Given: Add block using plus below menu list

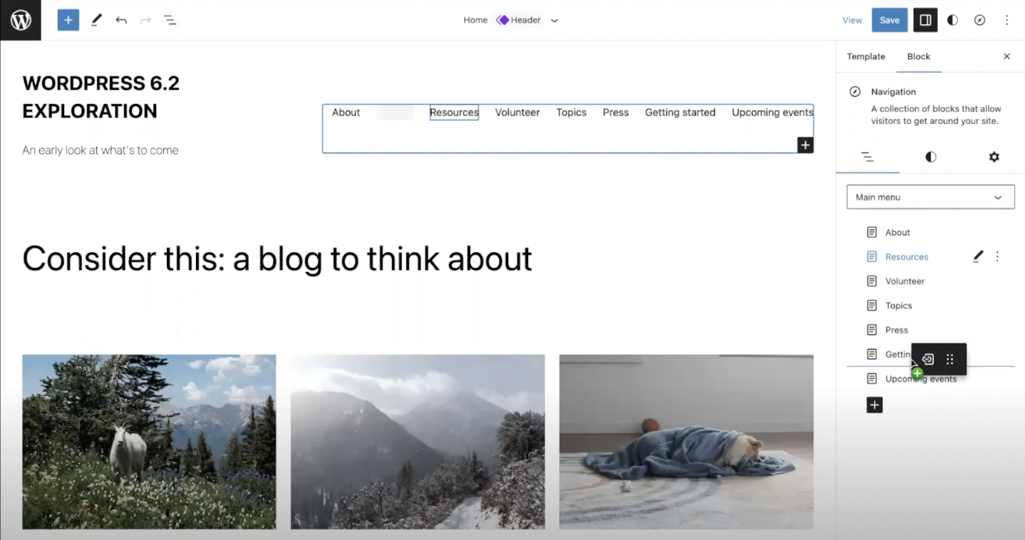Looking at the screenshot, I should 875,405.
